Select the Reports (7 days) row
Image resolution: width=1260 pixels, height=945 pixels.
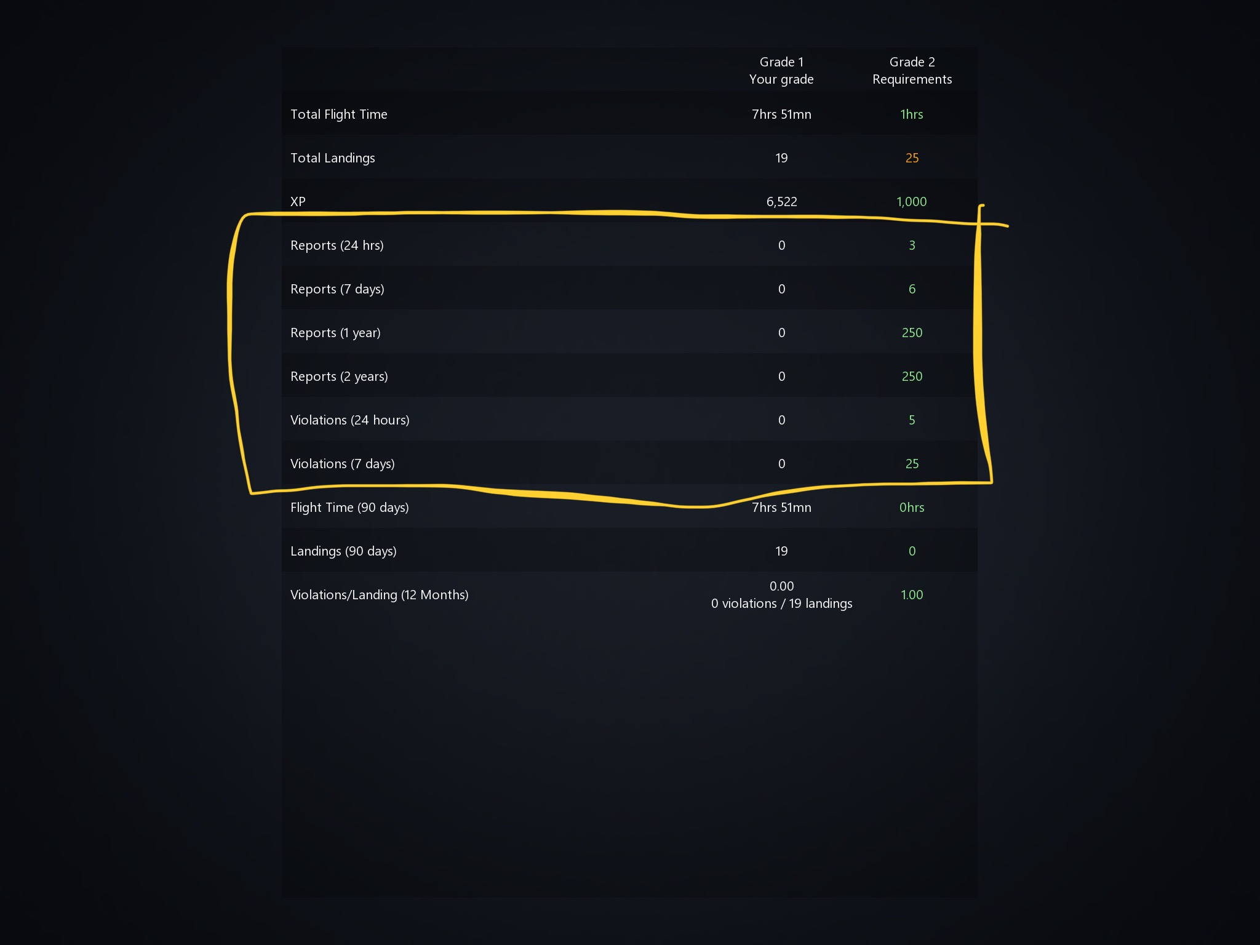629,289
